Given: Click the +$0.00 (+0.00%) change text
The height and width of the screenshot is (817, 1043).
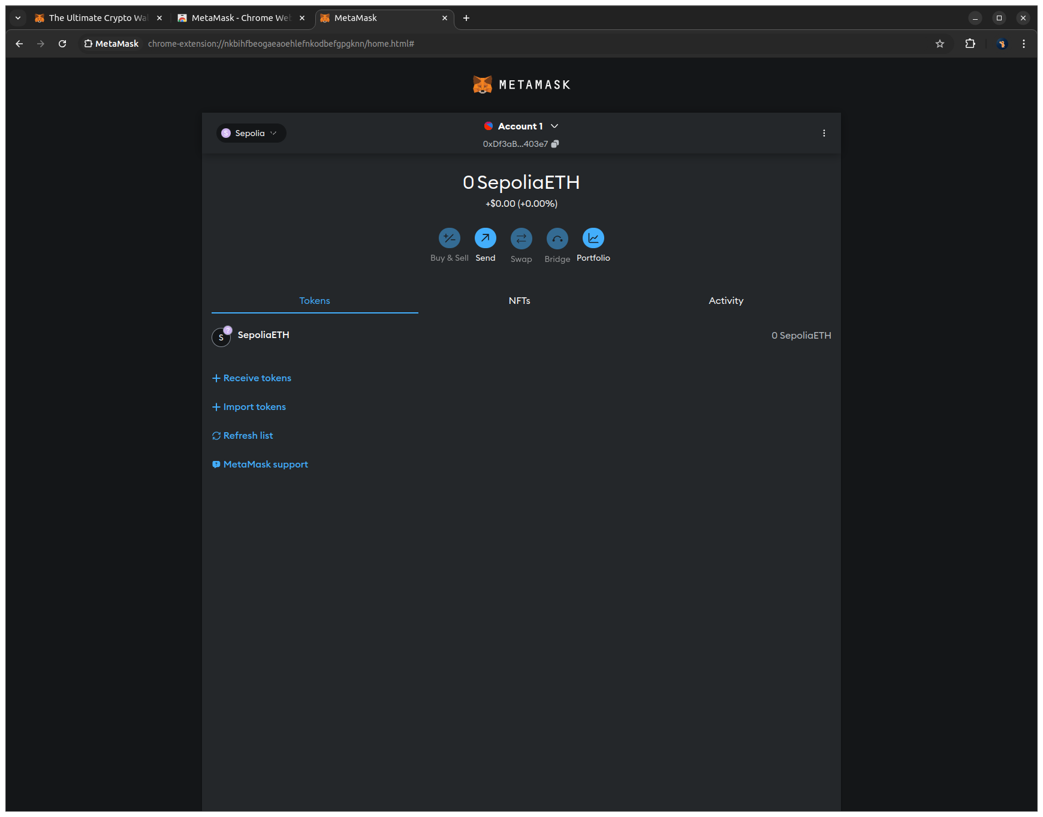Looking at the screenshot, I should pyautogui.click(x=521, y=204).
